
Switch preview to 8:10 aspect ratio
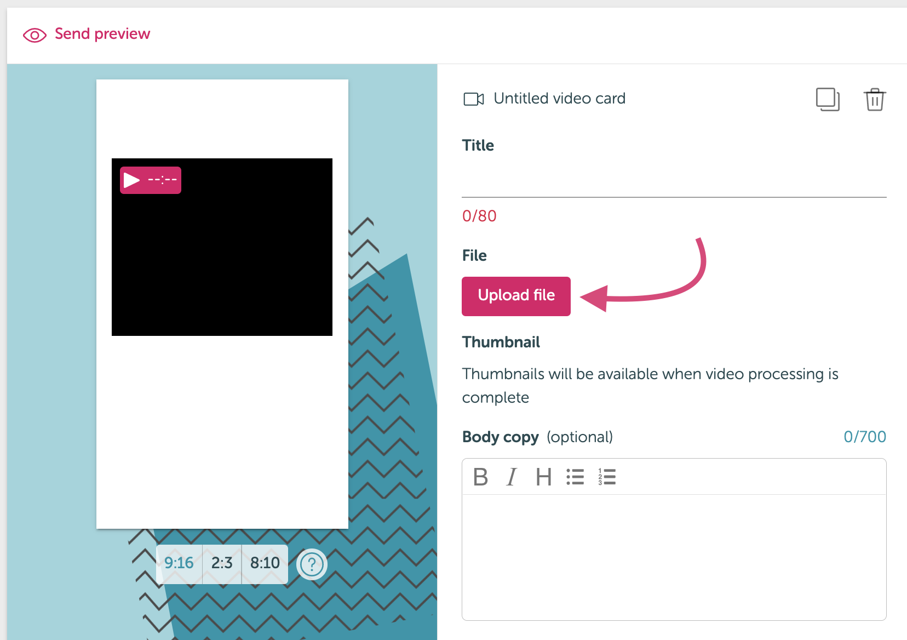coord(265,563)
